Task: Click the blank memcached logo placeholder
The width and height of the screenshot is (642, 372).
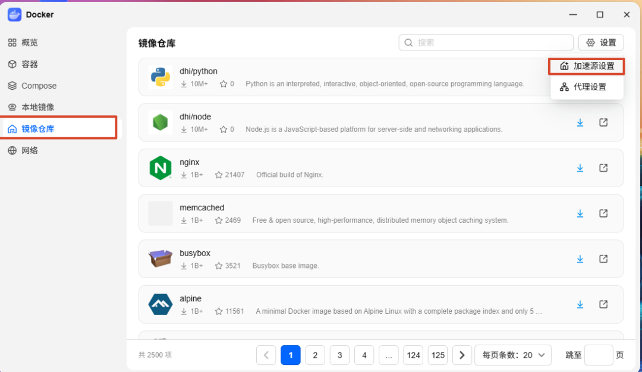Action: [160, 213]
